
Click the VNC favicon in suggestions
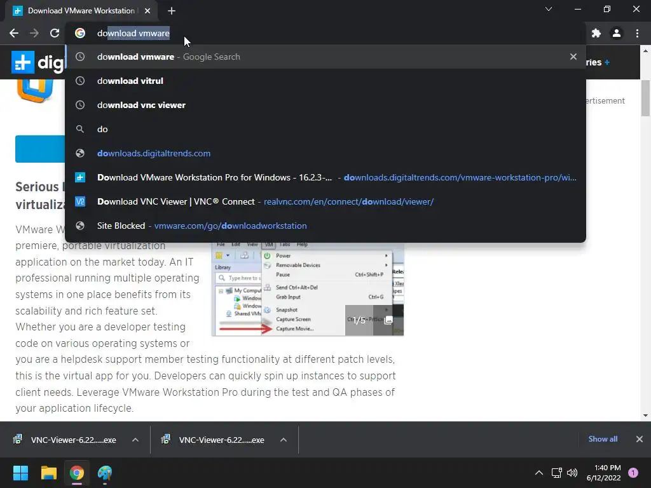coord(80,201)
